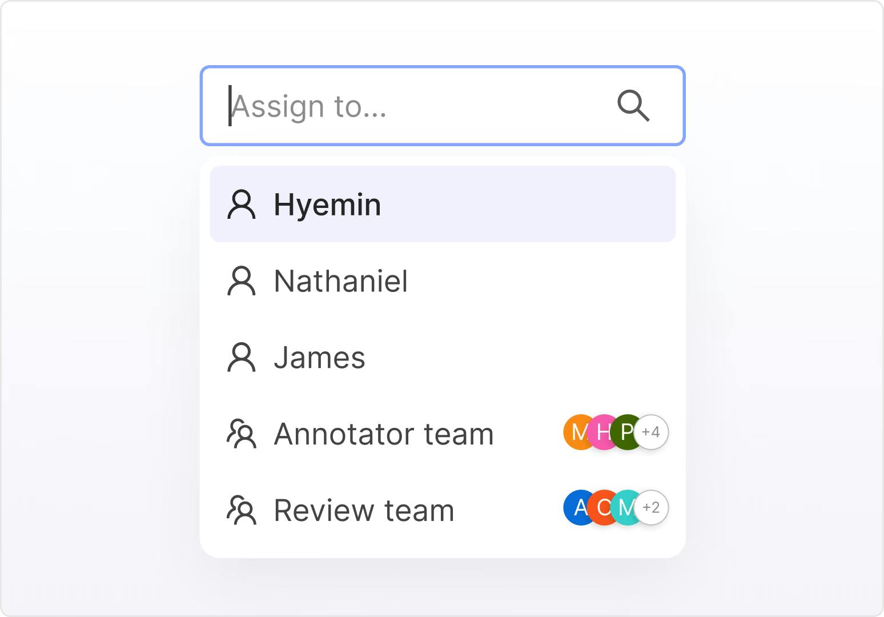Click the orange M avatar in Annotator team
The width and height of the screenshot is (884, 617).
(577, 432)
